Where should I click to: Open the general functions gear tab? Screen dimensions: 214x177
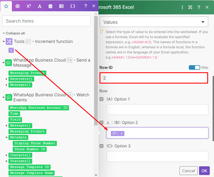pos(18,6)
